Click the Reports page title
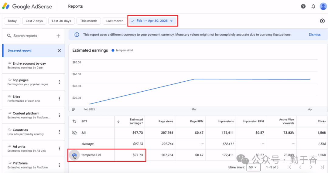 (75, 6)
